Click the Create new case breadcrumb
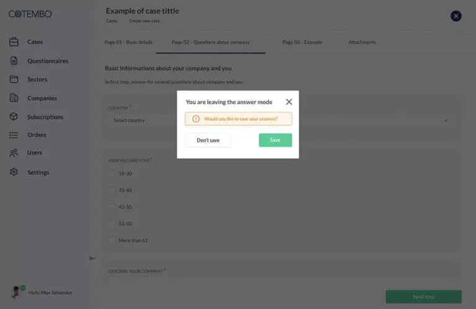This screenshot has width=476, height=309. [144, 21]
